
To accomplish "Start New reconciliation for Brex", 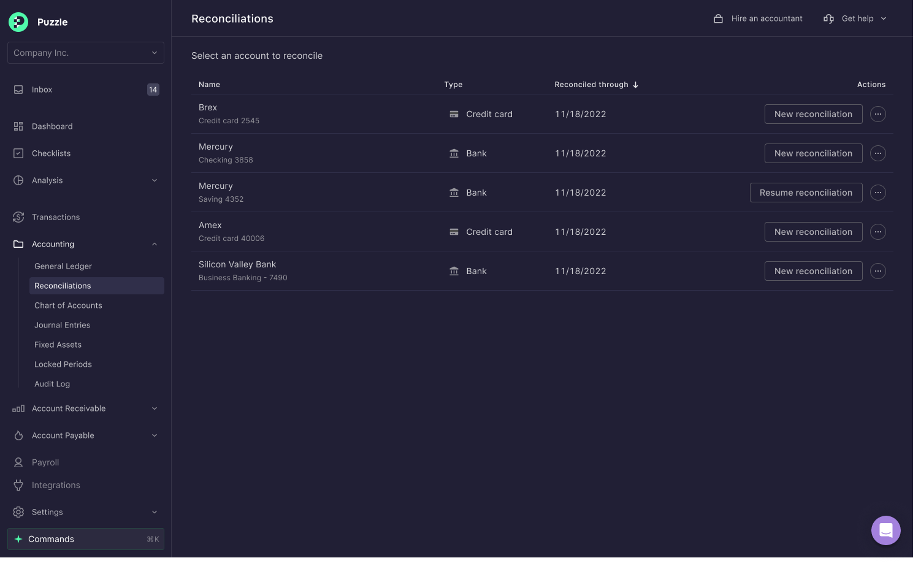I will click(813, 114).
